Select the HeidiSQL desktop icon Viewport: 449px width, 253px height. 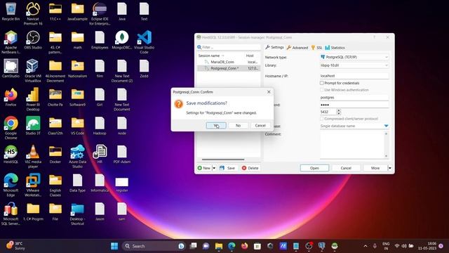pyautogui.click(x=11, y=154)
